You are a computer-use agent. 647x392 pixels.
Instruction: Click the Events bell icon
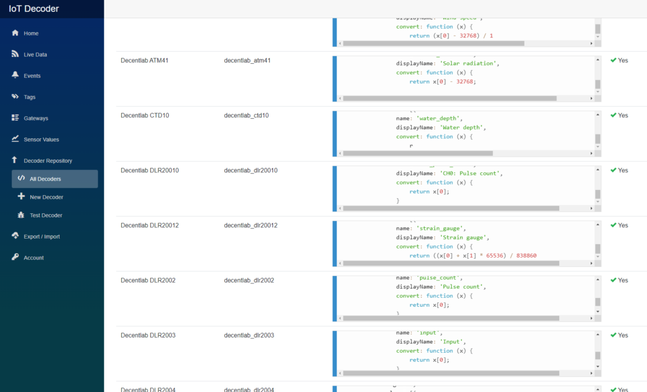(x=15, y=75)
